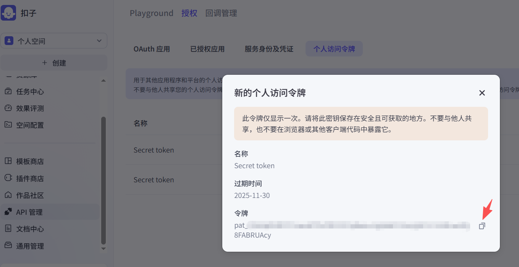Open the 个人空间 workspace dropdown
This screenshot has height=267, width=519.
[x=54, y=41]
